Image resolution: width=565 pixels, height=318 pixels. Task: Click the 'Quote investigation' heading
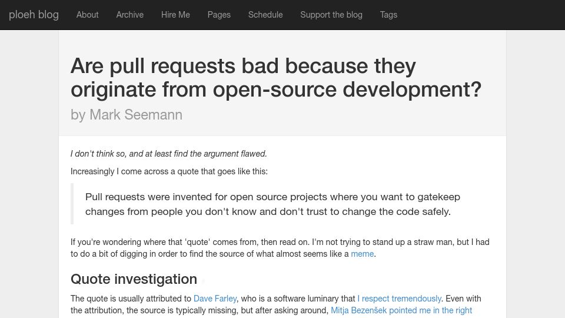pyautogui.click(x=134, y=279)
